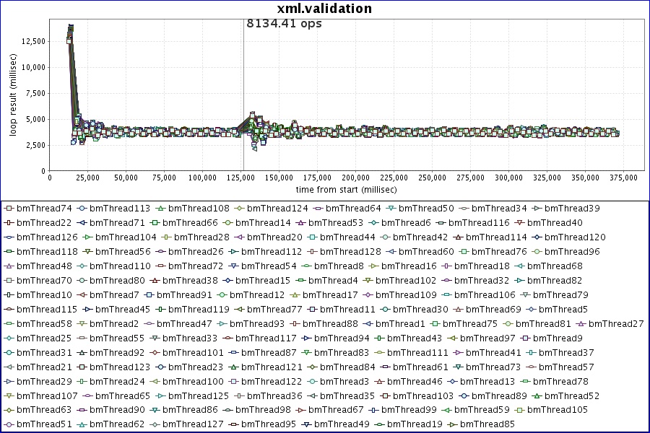Click the bmThread22 legend square marker
Image resolution: width=650 pixels, height=433 pixels.
click(9, 223)
